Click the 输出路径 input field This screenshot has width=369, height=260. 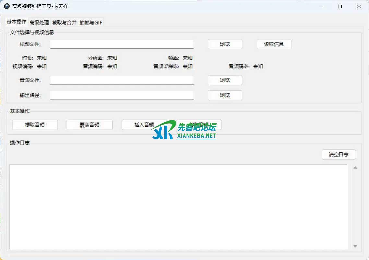coord(122,95)
